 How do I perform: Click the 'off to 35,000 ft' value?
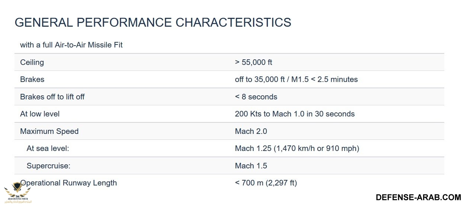(263, 79)
